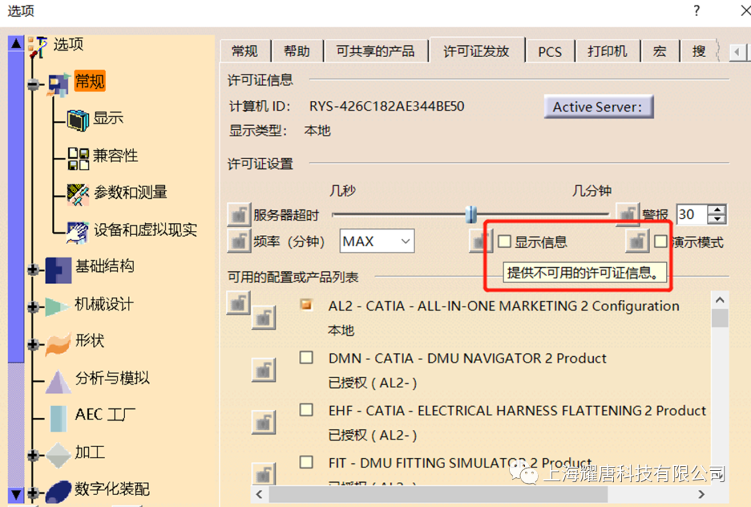Click the Active Server button
Screen dimensions: 751x507
[598, 106]
